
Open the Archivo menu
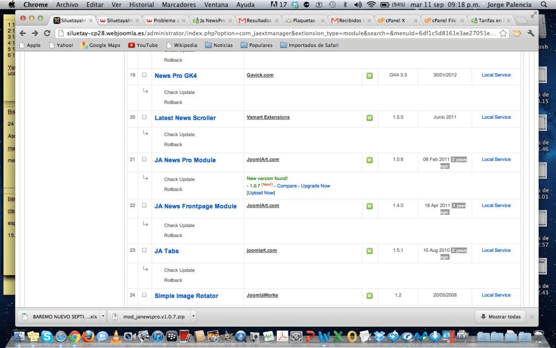[x=67, y=5]
